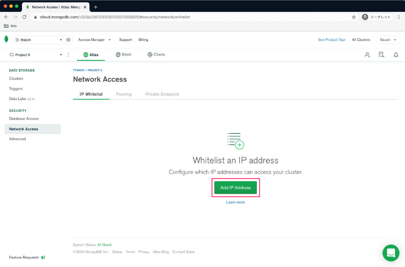Click the incognito シークレット badge
The width and height of the screenshot is (405, 267).
coord(377,17)
